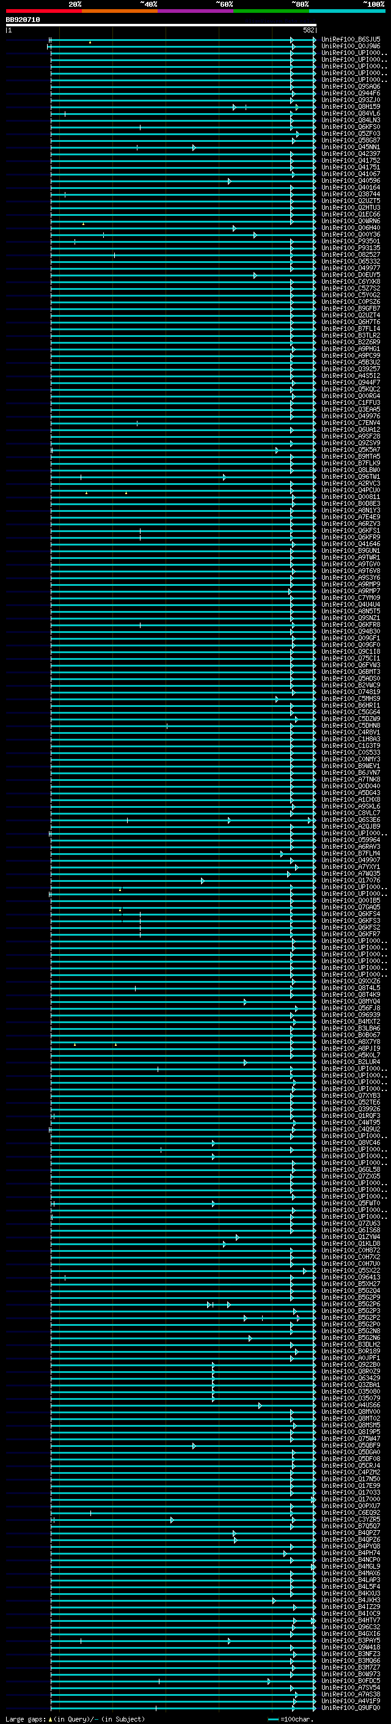
Task: Open hit UniRef100_B6SJU5
Action: point(351,40)
